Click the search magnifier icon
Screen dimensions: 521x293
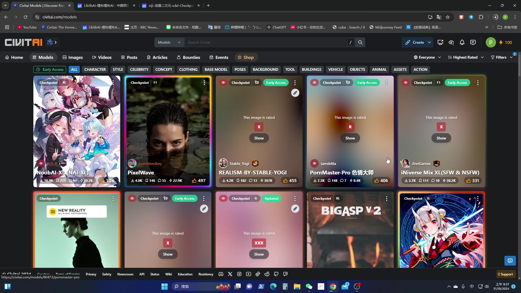[360, 42]
